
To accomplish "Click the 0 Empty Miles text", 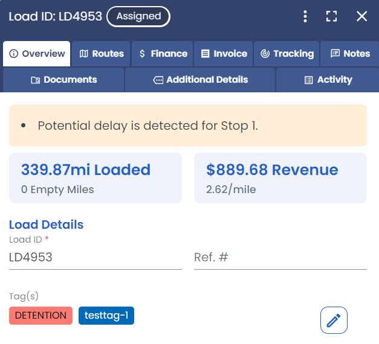I will coord(57,190).
